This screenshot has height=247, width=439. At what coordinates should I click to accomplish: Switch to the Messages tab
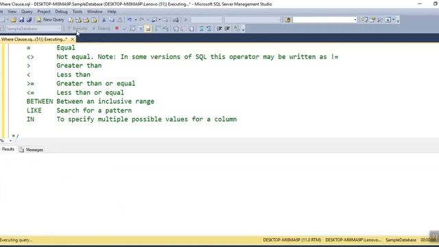click(x=32, y=150)
